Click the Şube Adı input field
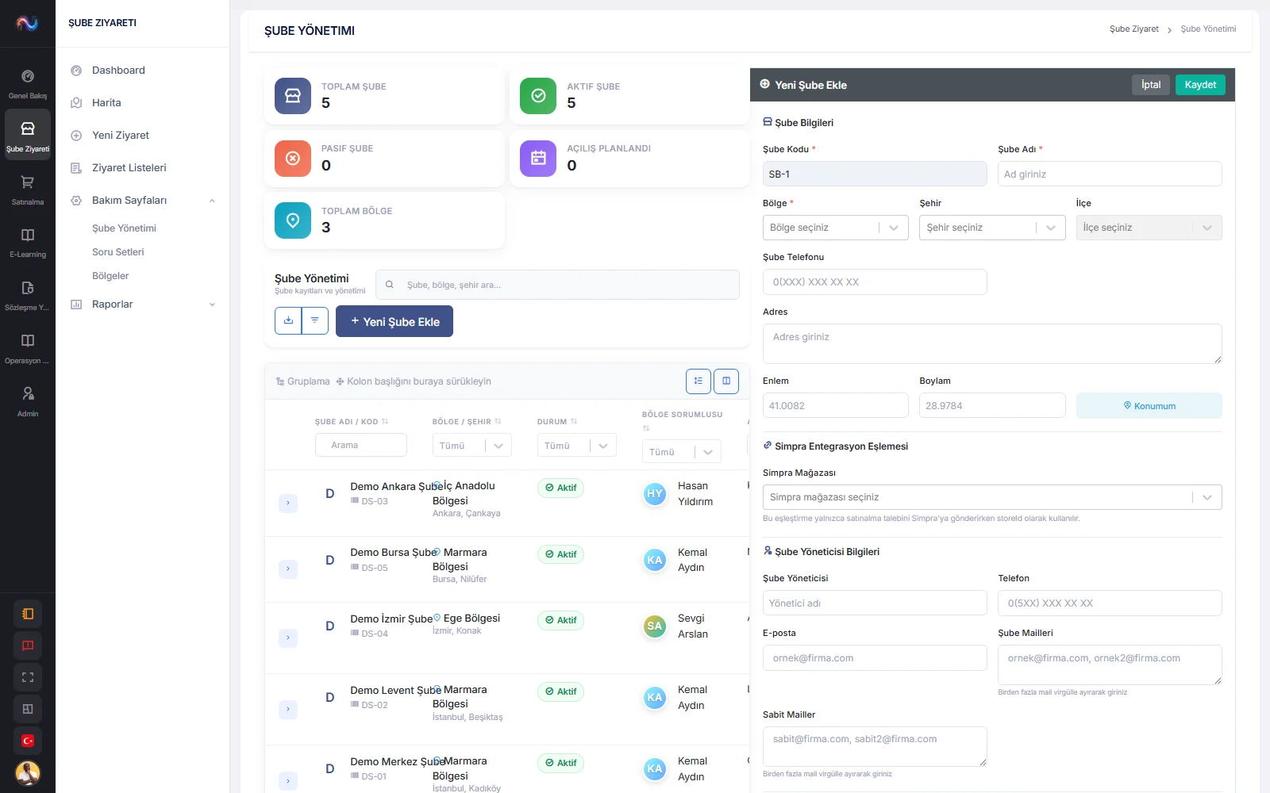This screenshot has height=793, width=1270. (x=1110, y=174)
